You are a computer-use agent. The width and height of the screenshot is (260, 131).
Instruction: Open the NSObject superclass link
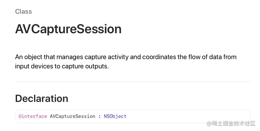point(115,116)
